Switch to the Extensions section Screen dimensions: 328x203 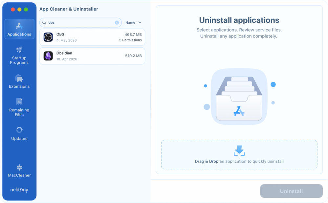19,81
